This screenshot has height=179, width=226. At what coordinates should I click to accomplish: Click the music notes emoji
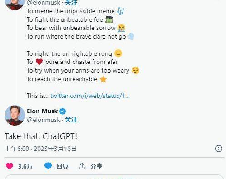coord(121,11)
